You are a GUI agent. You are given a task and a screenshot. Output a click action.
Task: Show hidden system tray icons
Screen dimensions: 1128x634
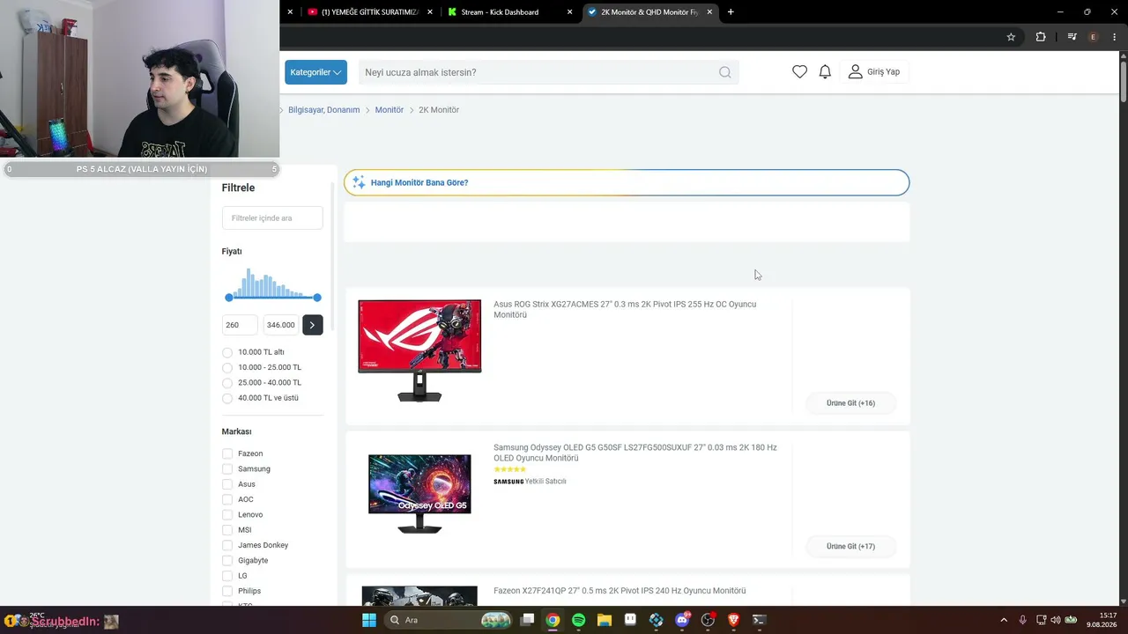(1004, 620)
